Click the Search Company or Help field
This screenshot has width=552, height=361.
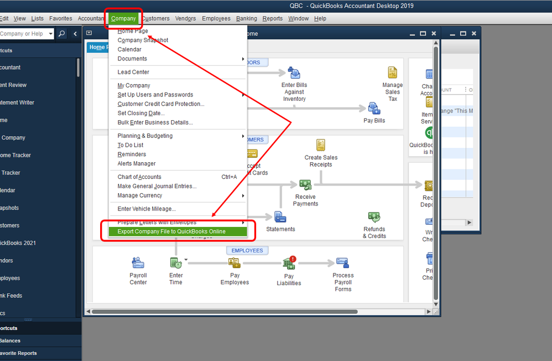click(23, 34)
